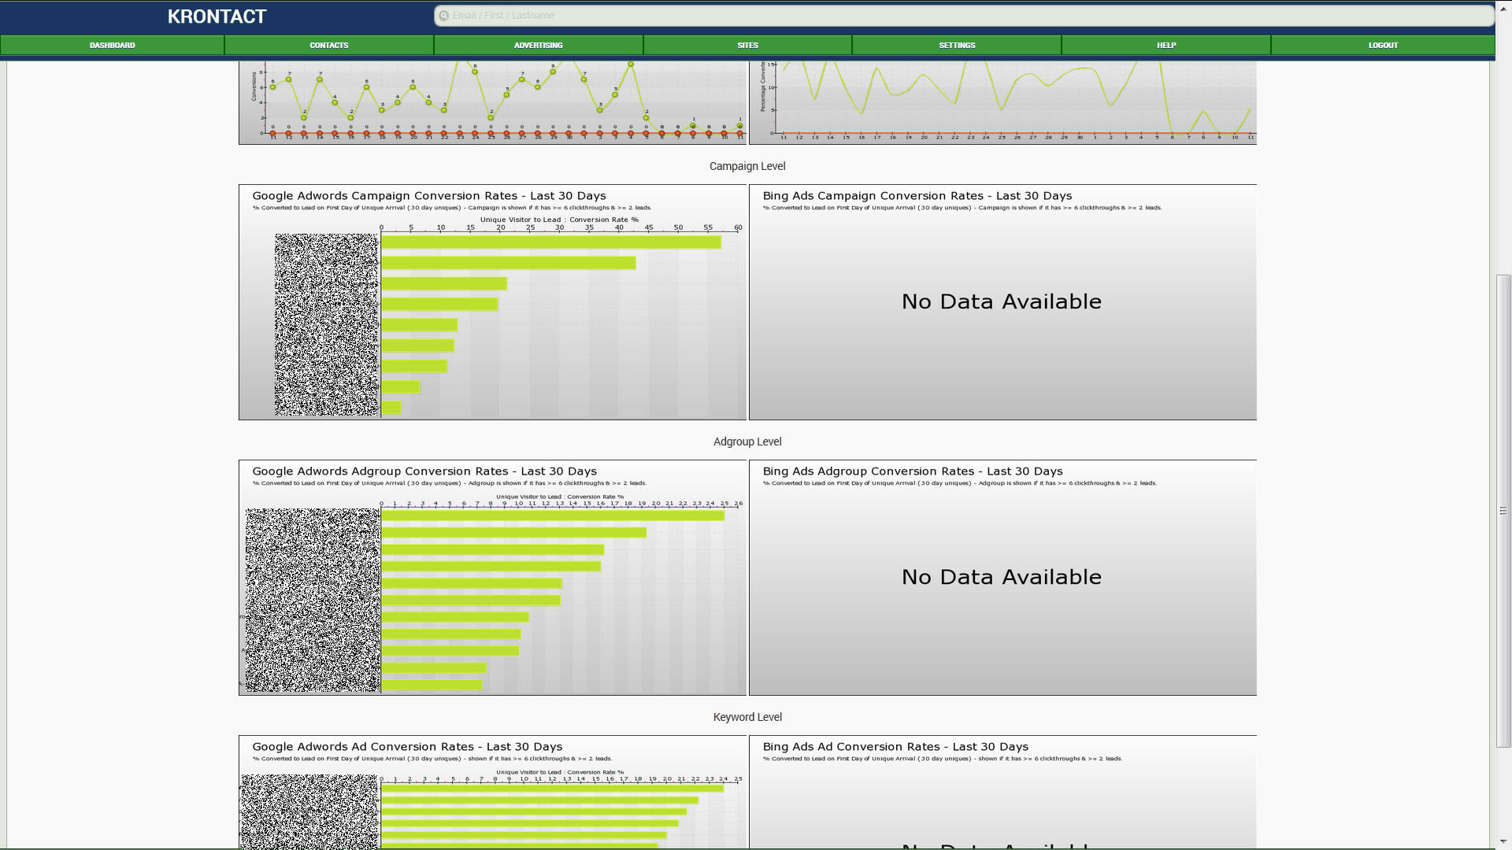1512x850 pixels.
Task: Click the Adwords Adgroup chart's Conversion Rate % axis label
Action: 560,497
